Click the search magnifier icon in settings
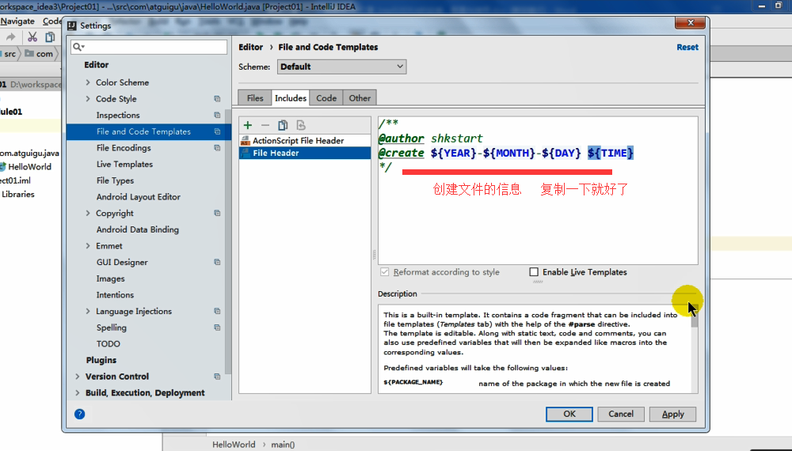This screenshot has height=451, width=792. (x=78, y=47)
